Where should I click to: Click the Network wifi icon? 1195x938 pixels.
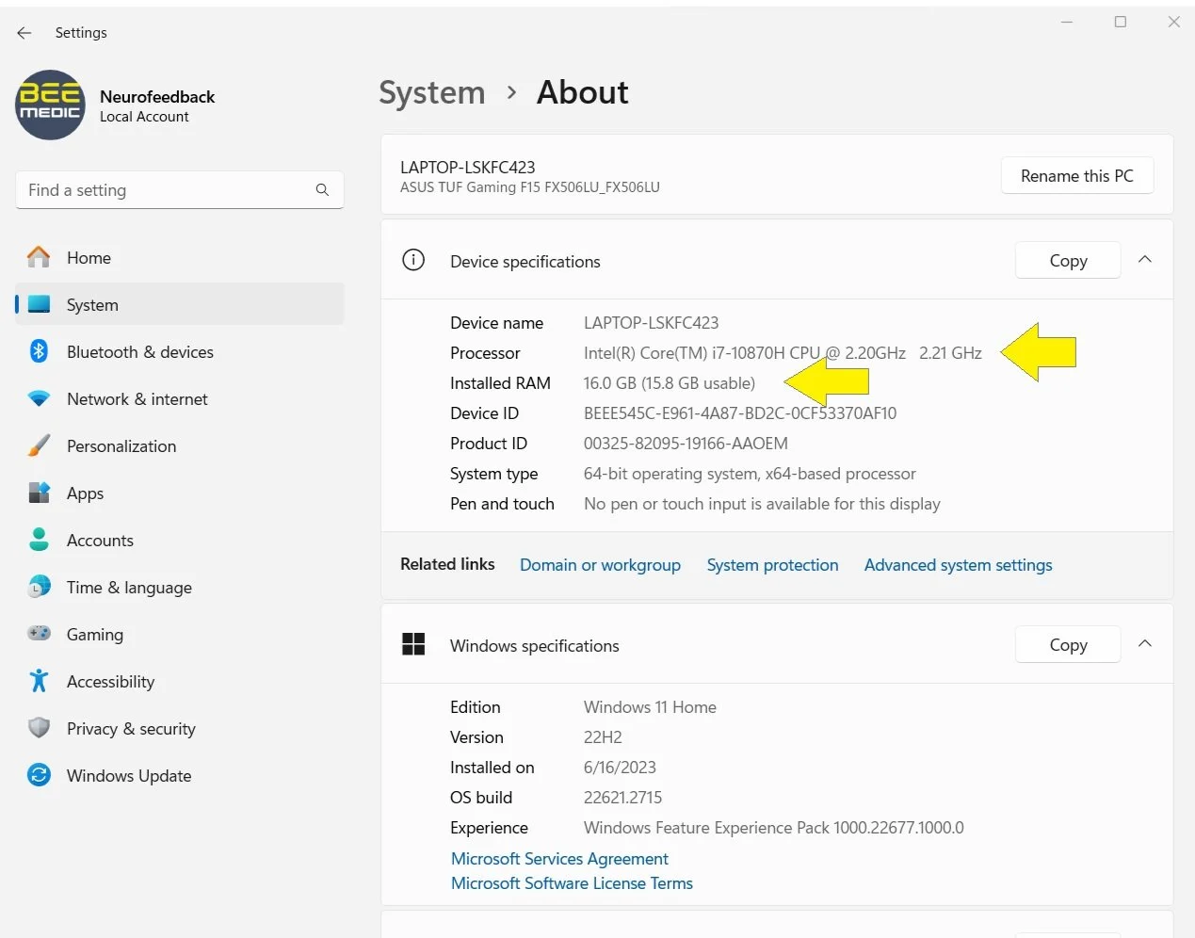tap(39, 398)
